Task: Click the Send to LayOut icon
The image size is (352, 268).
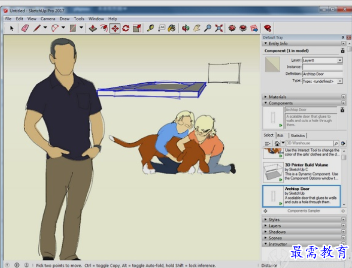Action: 254,28
